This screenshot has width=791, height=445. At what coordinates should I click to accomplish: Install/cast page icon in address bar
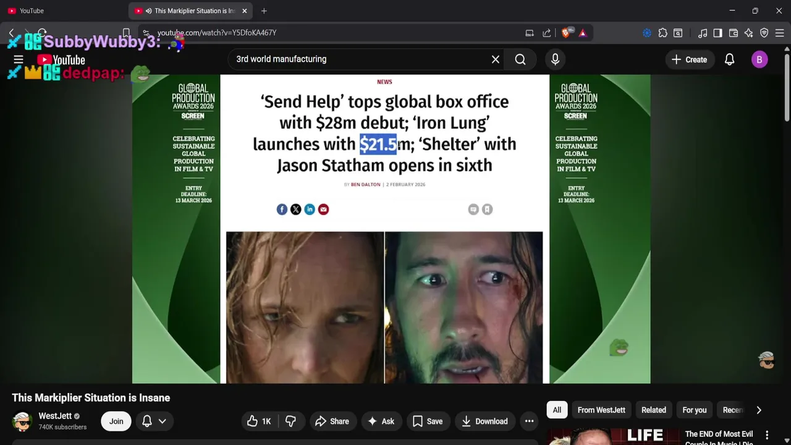pos(530,33)
